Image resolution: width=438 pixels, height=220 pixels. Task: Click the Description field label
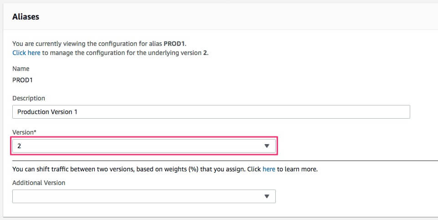[x=29, y=98]
